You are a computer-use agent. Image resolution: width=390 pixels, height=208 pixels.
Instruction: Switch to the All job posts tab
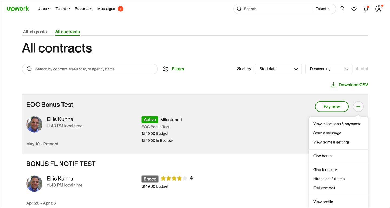pyautogui.click(x=35, y=32)
